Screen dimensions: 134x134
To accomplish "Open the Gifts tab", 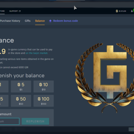I will pyautogui.click(x=27, y=21).
